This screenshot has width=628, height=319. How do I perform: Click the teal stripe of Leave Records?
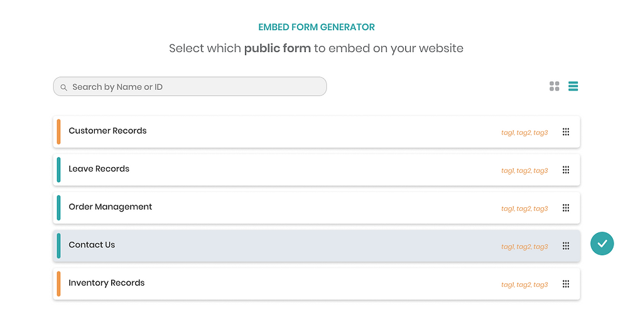click(58, 170)
